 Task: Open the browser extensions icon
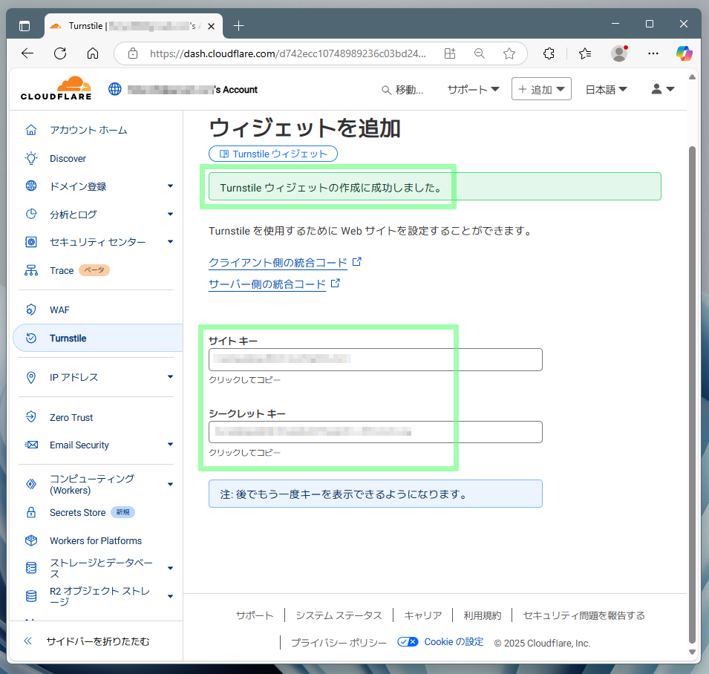click(x=549, y=53)
